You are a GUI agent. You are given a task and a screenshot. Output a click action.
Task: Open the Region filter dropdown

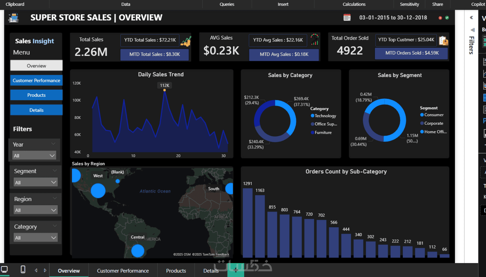(35, 210)
